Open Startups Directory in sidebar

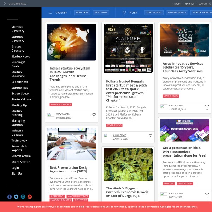[18, 39]
